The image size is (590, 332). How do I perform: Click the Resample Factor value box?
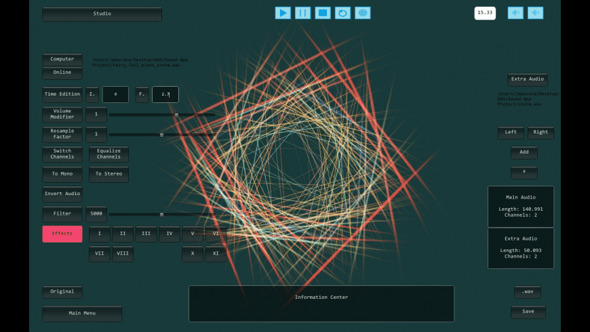pos(96,134)
